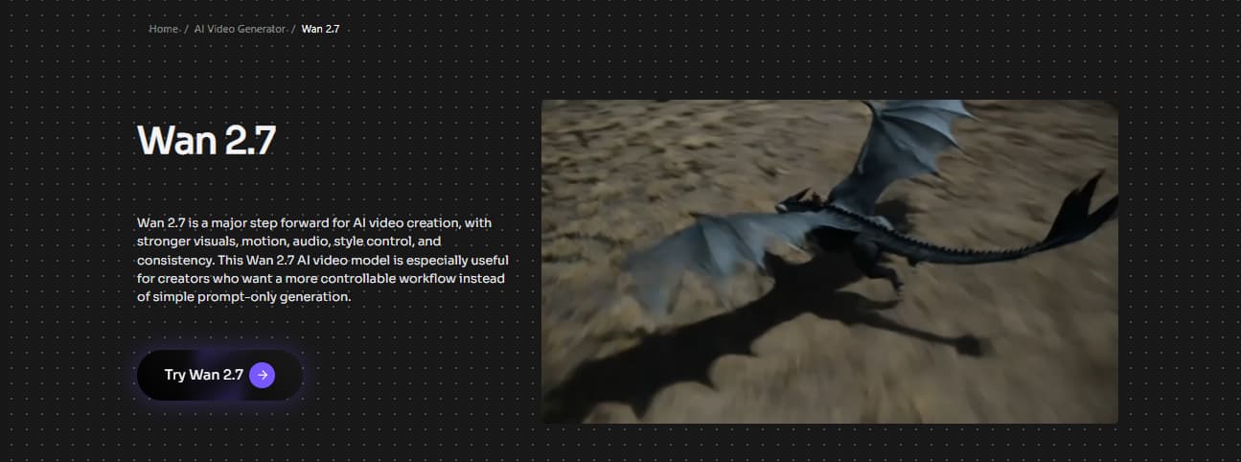Click the "Try Wan 2.7" button text label
Image resolution: width=1241 pixels, height=462 pixels.
tap(203, 375)
